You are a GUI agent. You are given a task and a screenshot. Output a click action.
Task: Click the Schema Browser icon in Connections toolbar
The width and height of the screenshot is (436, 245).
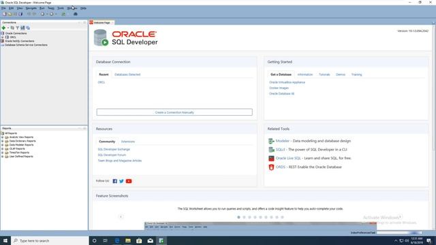(x=22, y=28)
